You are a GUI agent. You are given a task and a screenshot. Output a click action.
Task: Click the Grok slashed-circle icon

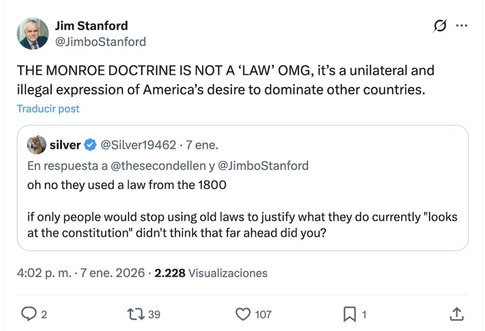click(x=440, y=27)
